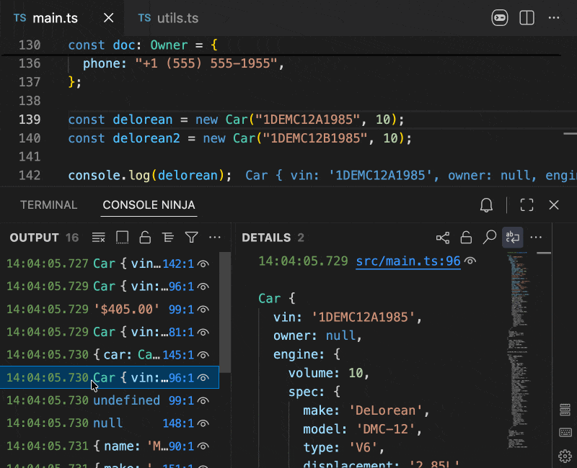Toggle eye icon on the 145:1 row
577x468 pixels.
click(x=203, y=355)
